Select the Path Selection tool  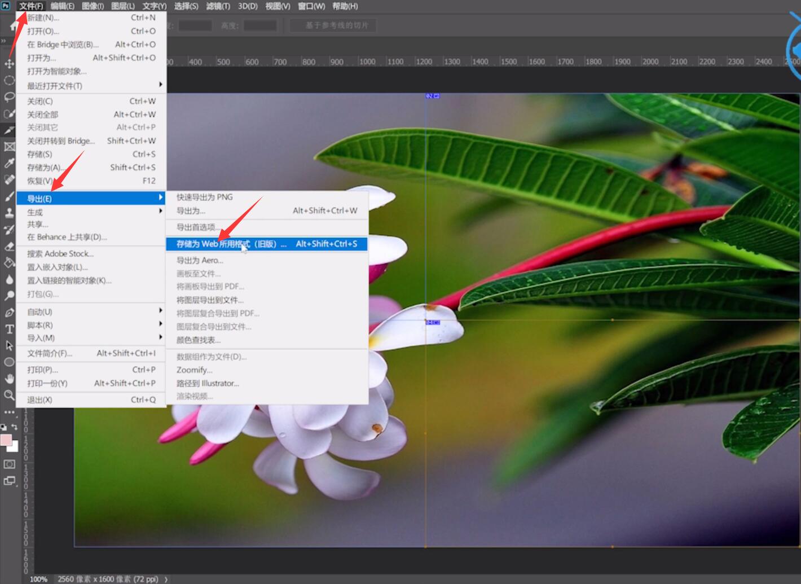[x=9, y=345]
